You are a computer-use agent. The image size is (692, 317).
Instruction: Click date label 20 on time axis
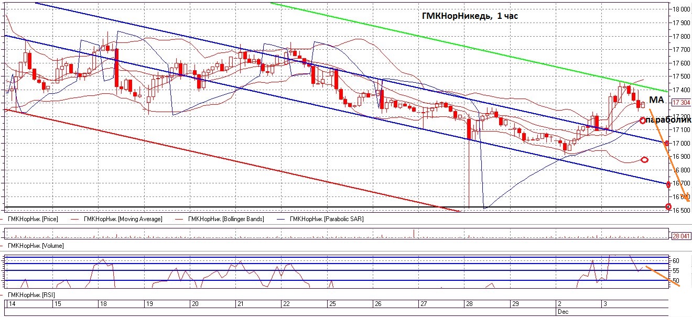click(194, 304)
